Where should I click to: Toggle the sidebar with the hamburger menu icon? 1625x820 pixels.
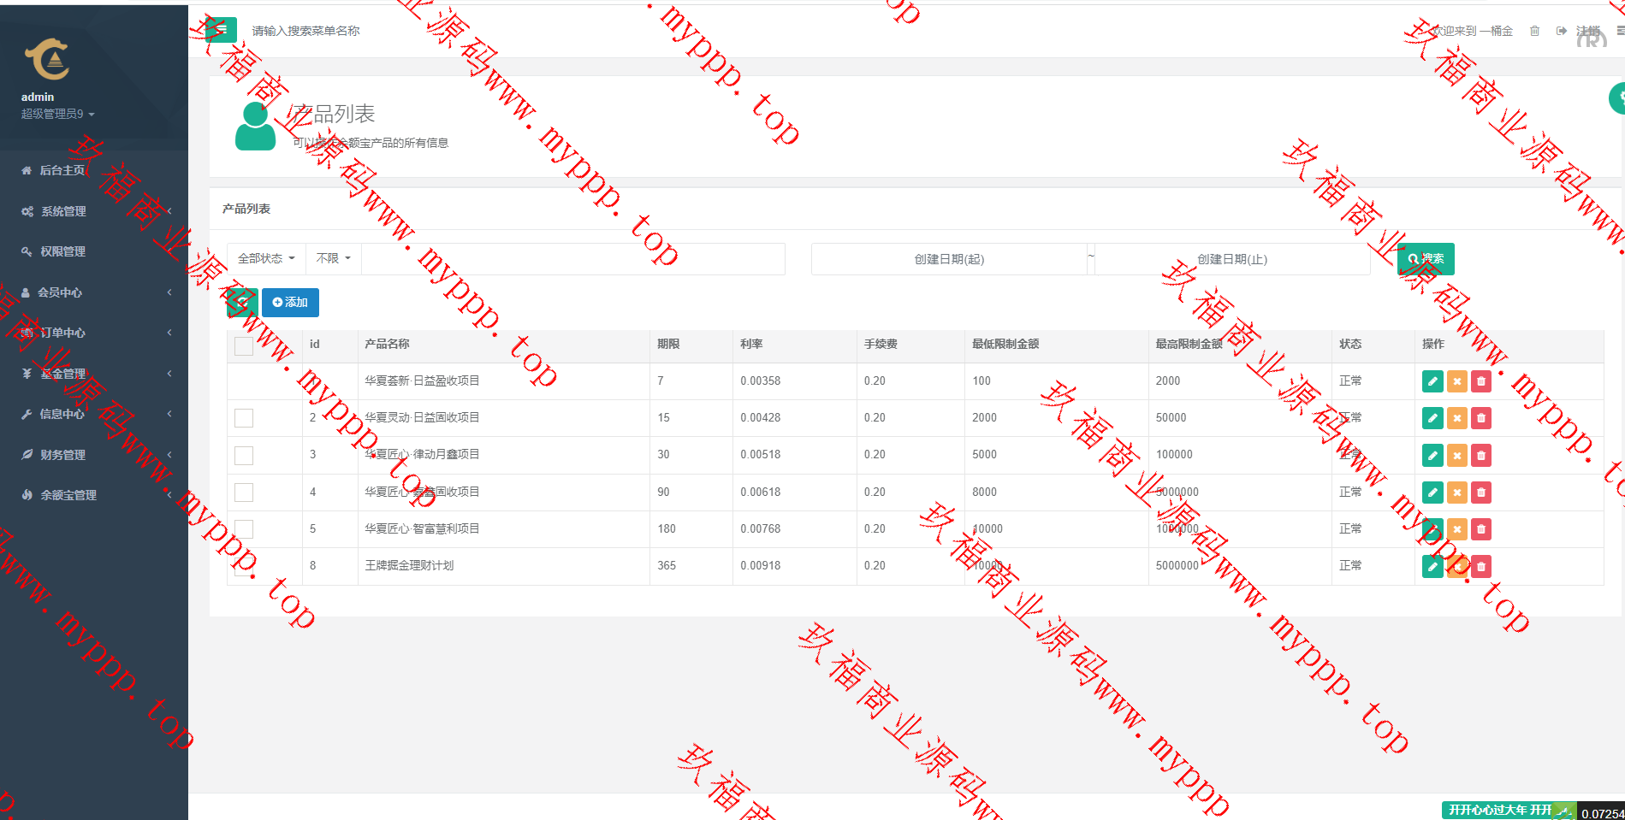222,30
